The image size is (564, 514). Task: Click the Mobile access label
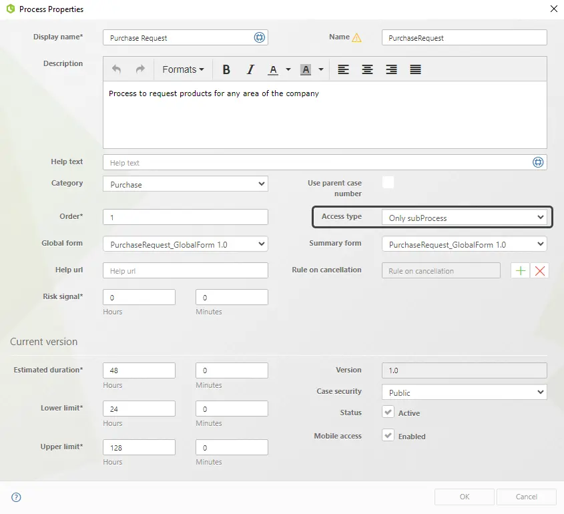(338, 436)
